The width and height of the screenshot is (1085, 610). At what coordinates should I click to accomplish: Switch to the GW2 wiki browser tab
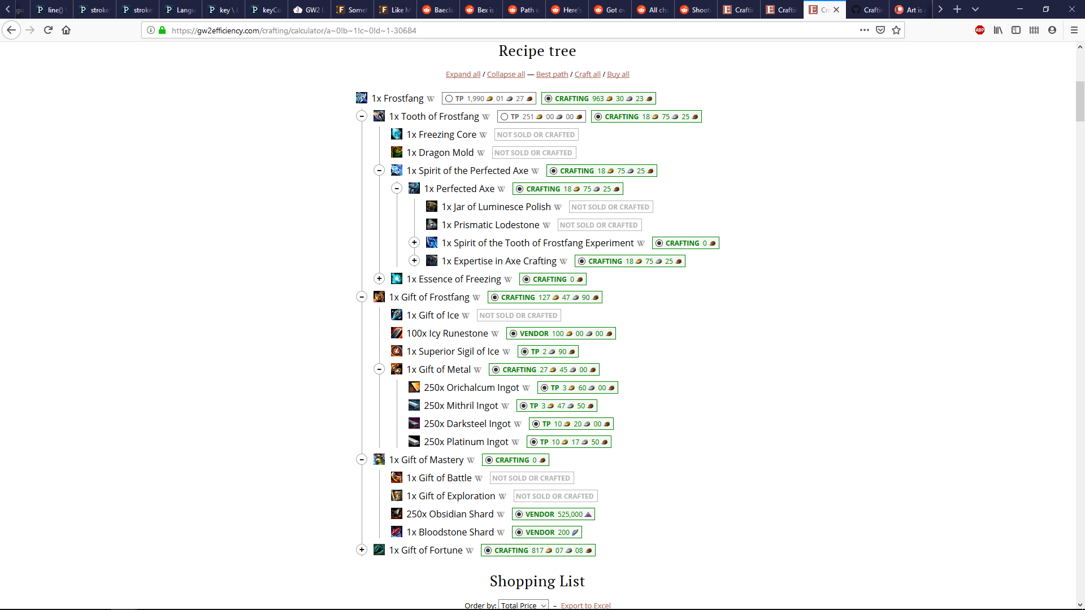click(309, 10)
